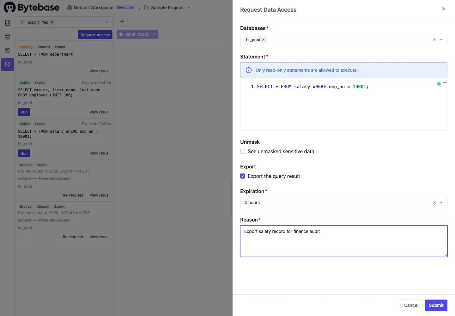The width and height of the screenshot is (455, 316).
Task: Click the 4 hours expiration field
Action: 344,203
